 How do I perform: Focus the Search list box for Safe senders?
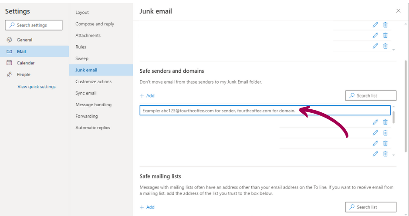pyautogui.click(x=371, y=95)
